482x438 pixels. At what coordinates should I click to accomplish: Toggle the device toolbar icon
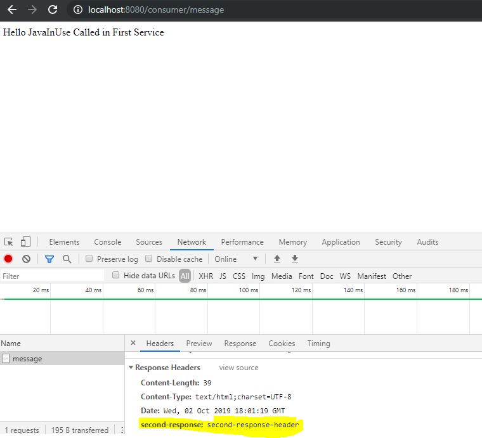(25, 242)
